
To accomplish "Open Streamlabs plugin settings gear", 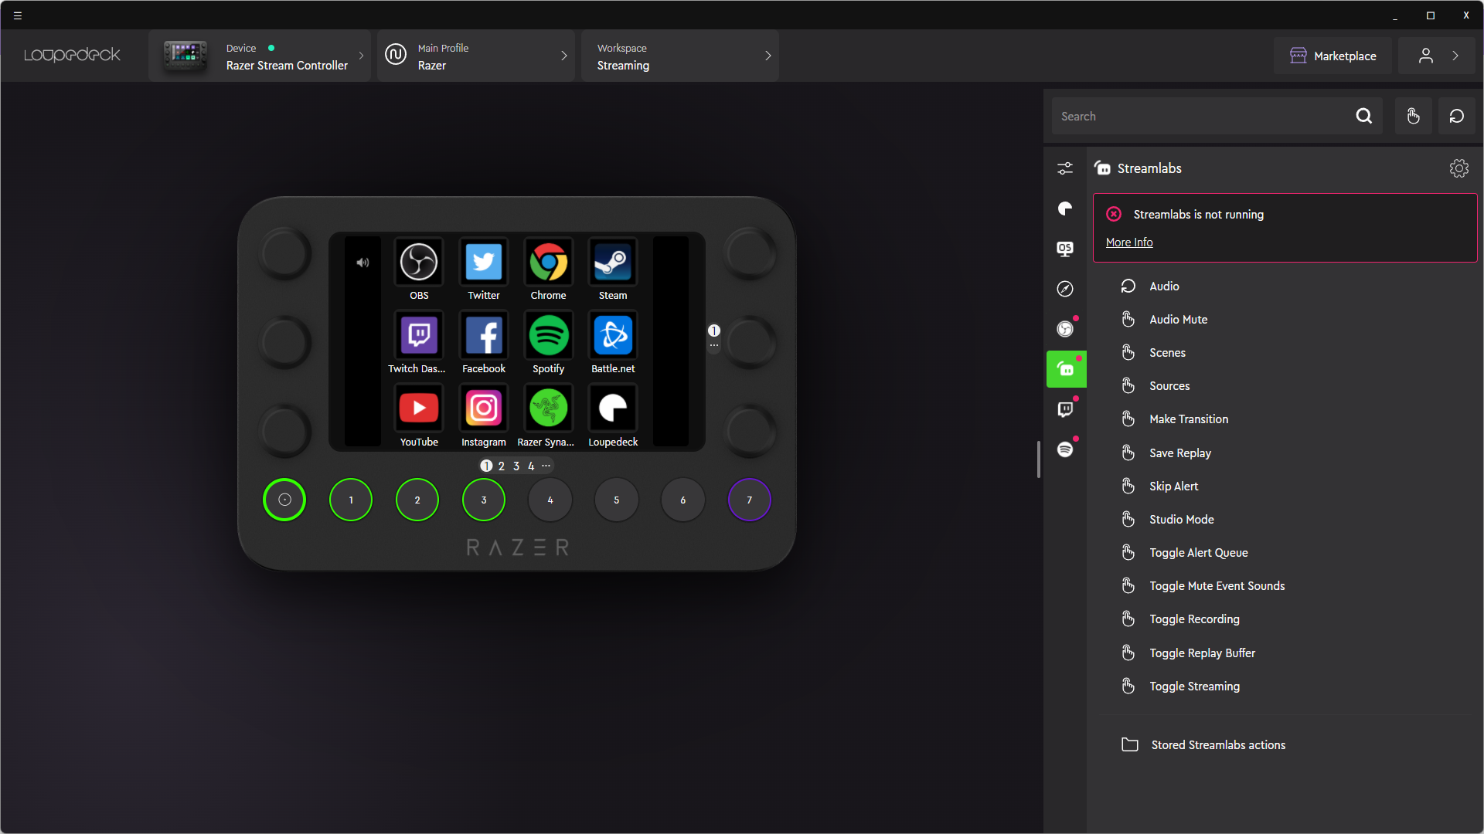I will tap(1458, 168).
